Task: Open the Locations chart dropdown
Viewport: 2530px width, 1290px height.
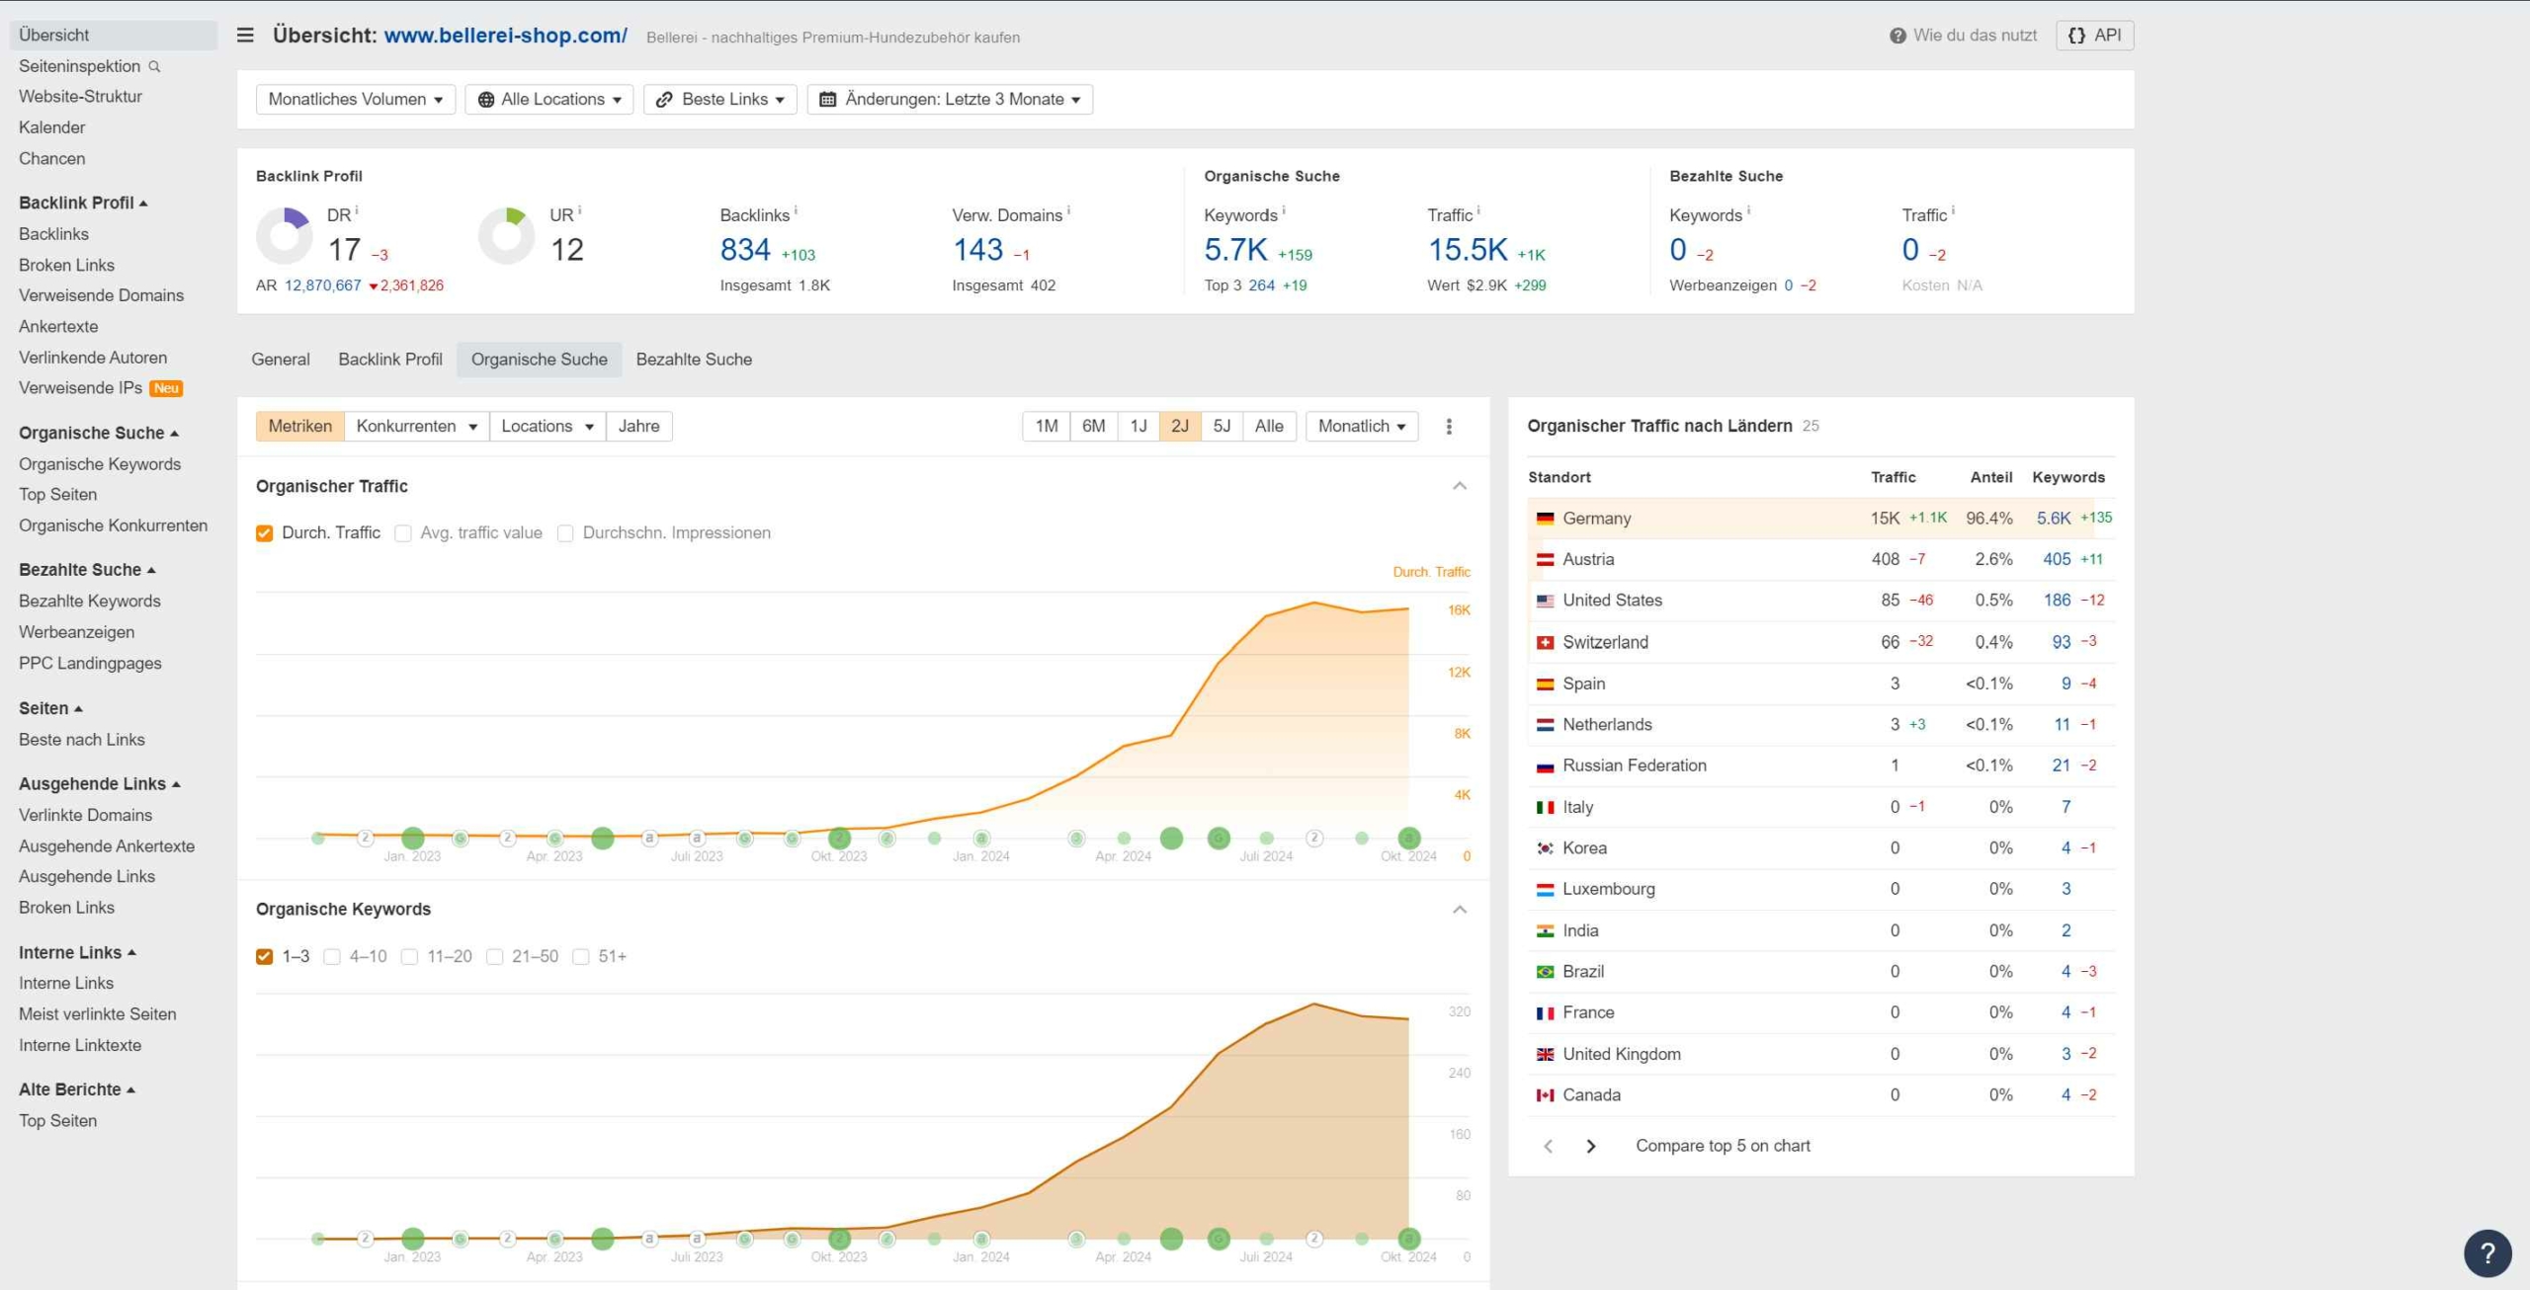Action: tap(548, 427)
